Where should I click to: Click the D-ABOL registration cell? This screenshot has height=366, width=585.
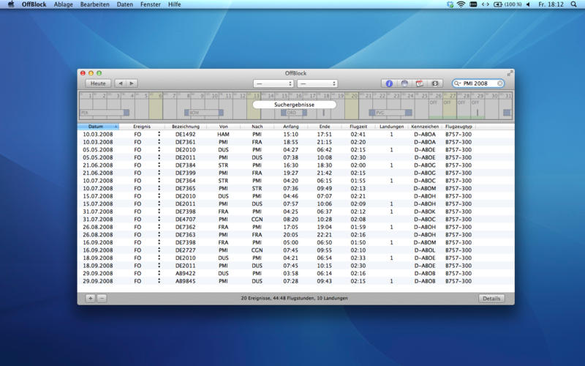tap(425, 250)
